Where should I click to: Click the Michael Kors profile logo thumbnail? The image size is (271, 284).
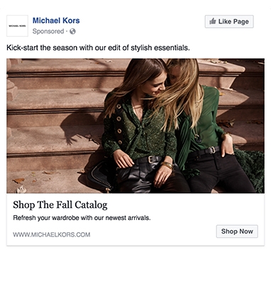[17, 26]
